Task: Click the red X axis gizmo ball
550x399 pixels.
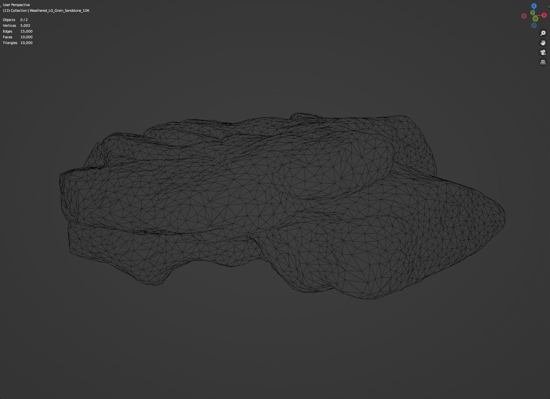Action: (544, 15)
